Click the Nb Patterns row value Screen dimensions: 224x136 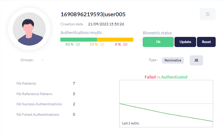(74, 84)
